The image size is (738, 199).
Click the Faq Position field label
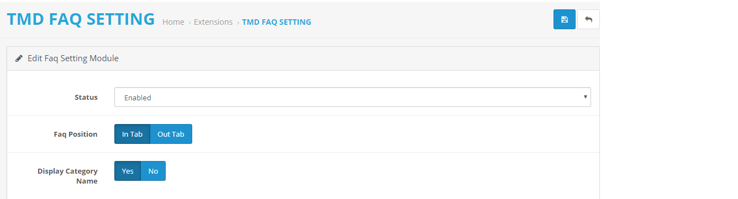click(x=76, y=134)
